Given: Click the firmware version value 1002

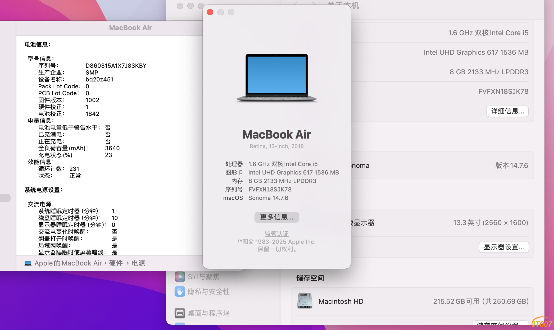Looking at the screenshot, I should point(92,100).
